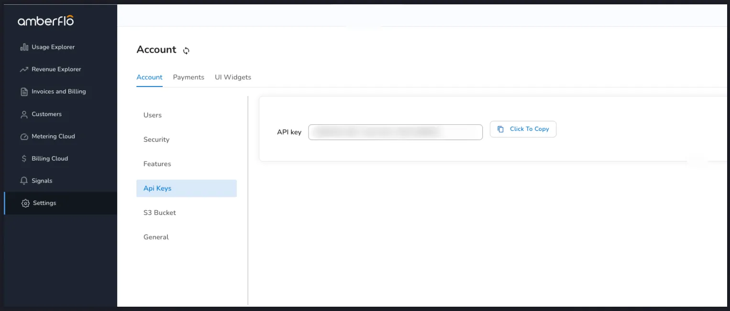Click the API key input field

tap(395, 132)
